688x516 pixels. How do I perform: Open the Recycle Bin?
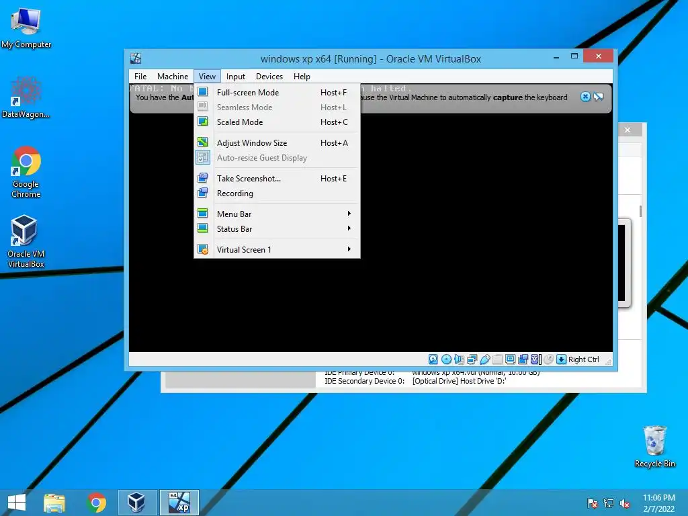click(x=654, y=447)
